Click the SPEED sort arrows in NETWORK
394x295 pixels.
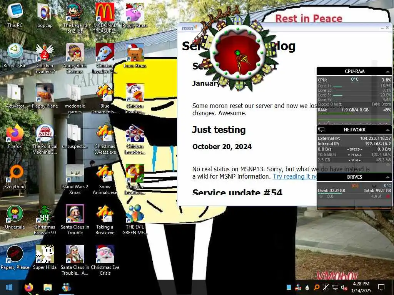(x=354, y=149)
